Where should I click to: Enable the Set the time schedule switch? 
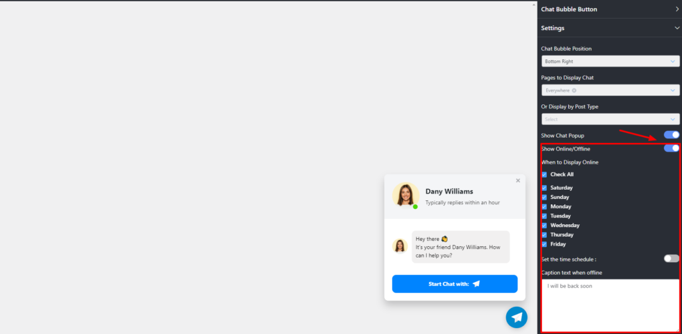coord(671,258)
